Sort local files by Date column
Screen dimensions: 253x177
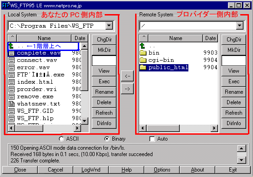[x=80, y=38]
